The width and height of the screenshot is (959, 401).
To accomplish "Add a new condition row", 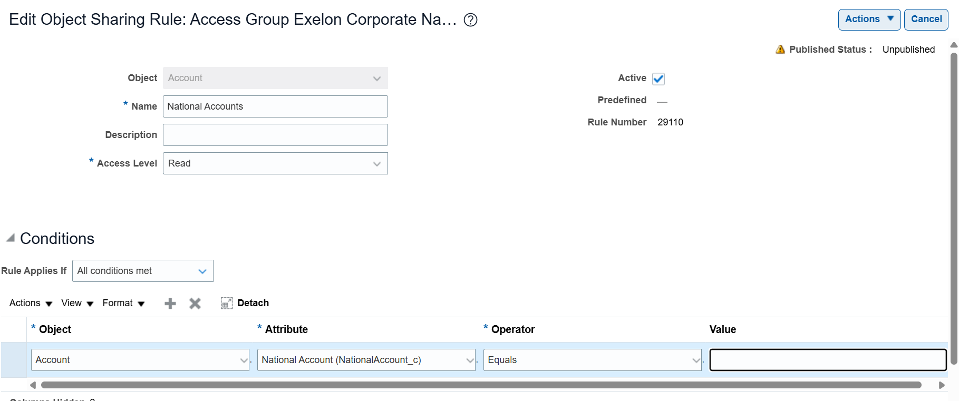I will tap(170, 304).
